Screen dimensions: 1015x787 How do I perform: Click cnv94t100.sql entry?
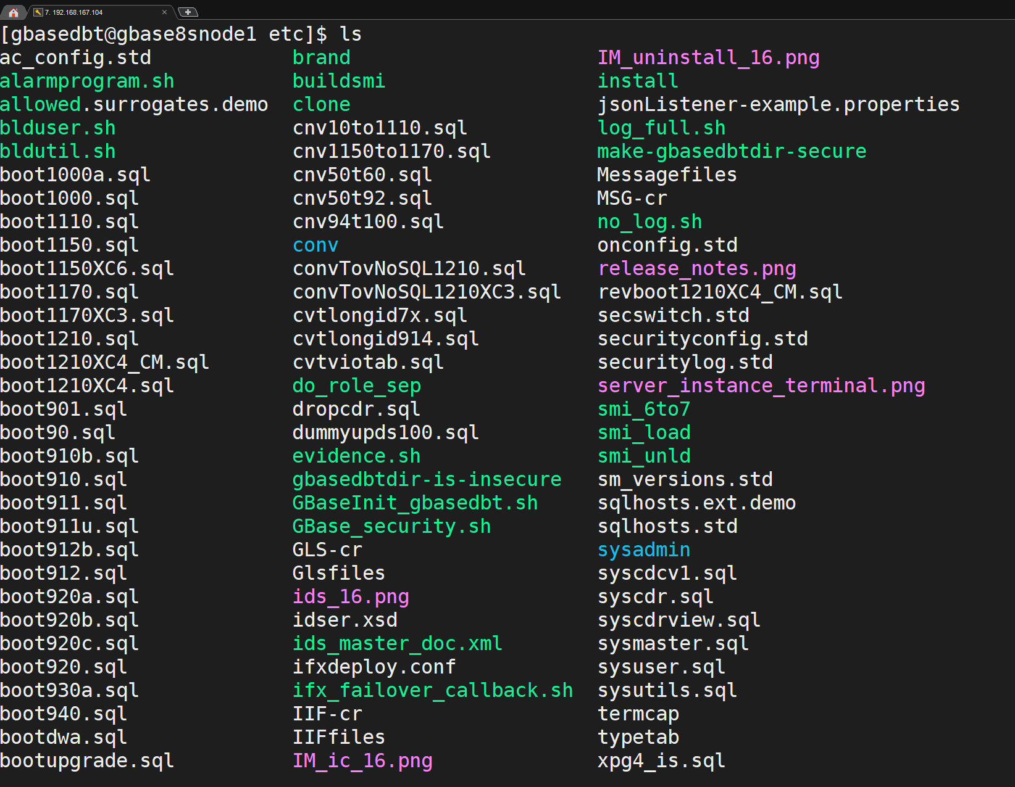(x=369, y=222)
